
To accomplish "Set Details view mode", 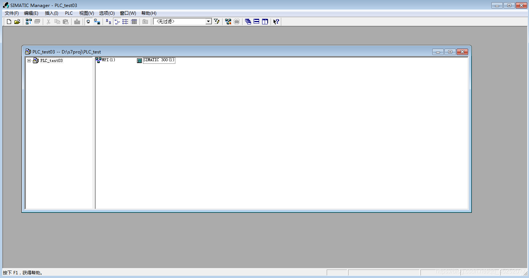I will tap(134, 22).
